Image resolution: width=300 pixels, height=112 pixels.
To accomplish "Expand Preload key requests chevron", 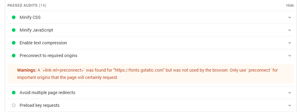I will point(290,105).
